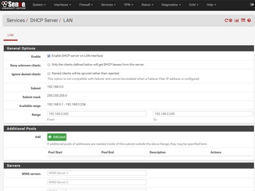The image size is (255, 191).
Task: Open the Help dropdown menu
Action: coord(211,4)
